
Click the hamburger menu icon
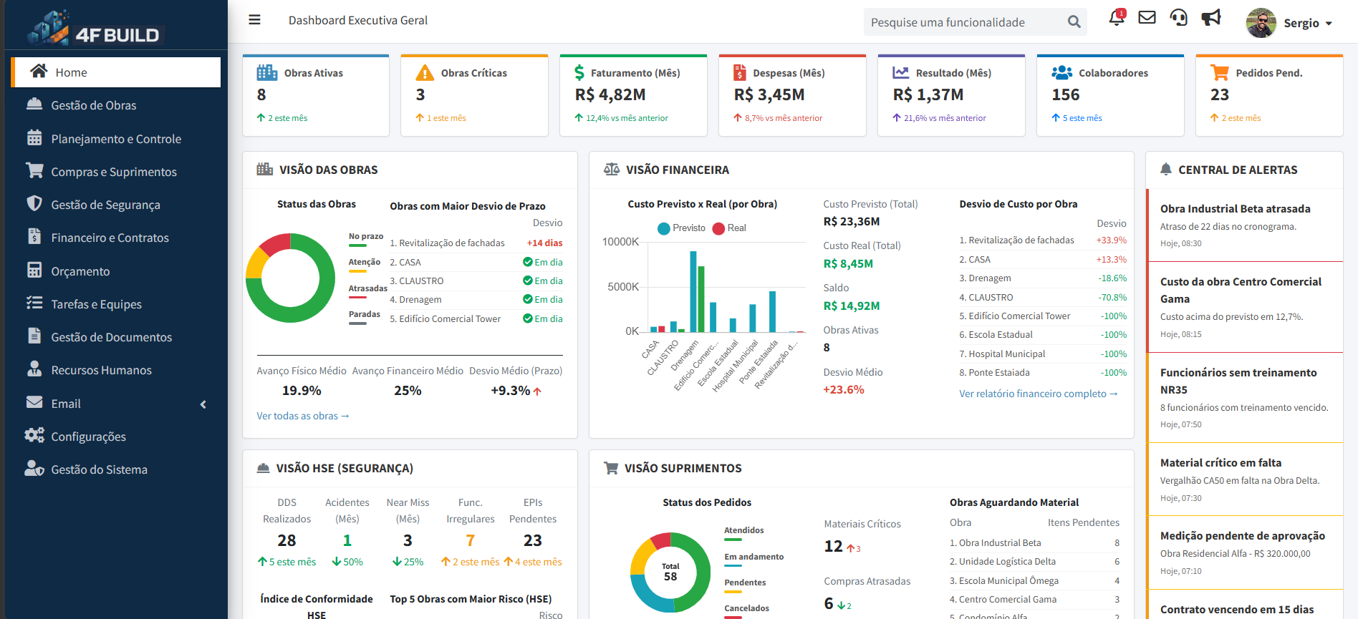(254, 20)
